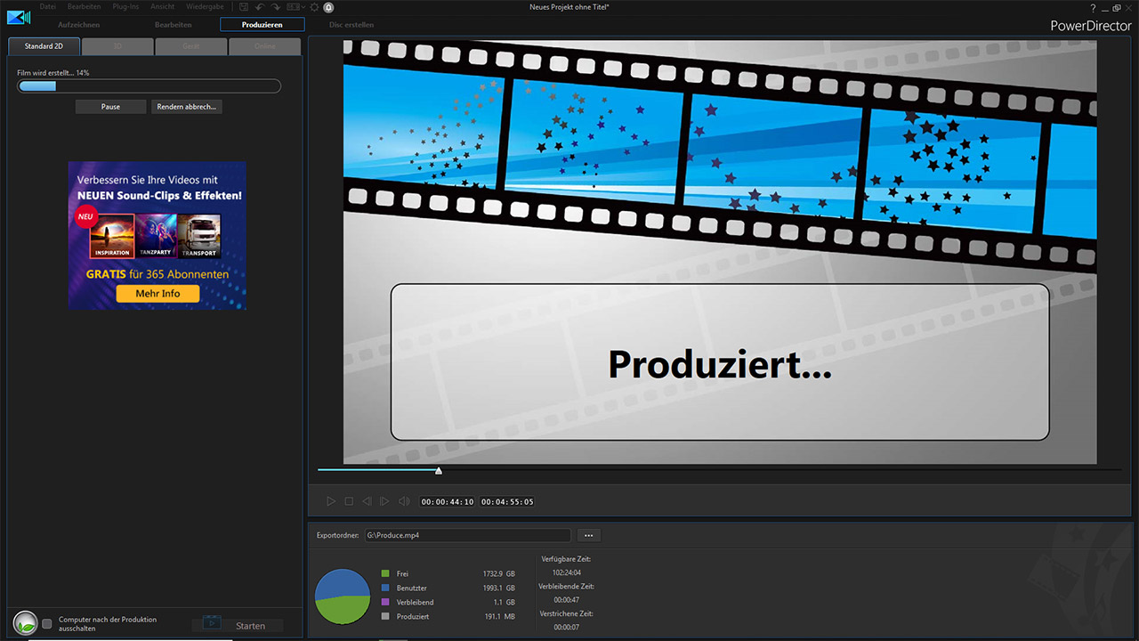Click the save project icon
1139x641 pixels.
tap(244, 7)
